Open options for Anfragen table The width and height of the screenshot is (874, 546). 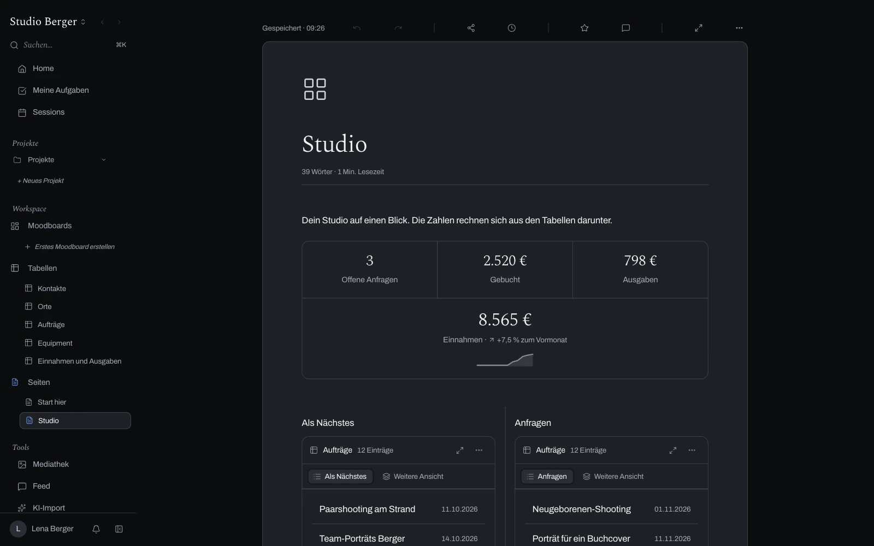692,450
